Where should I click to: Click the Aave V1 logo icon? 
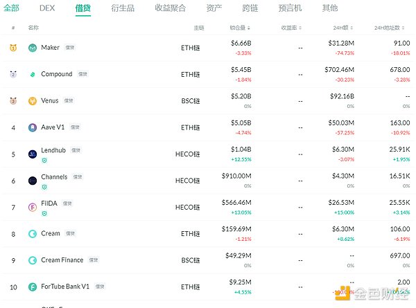33,127
